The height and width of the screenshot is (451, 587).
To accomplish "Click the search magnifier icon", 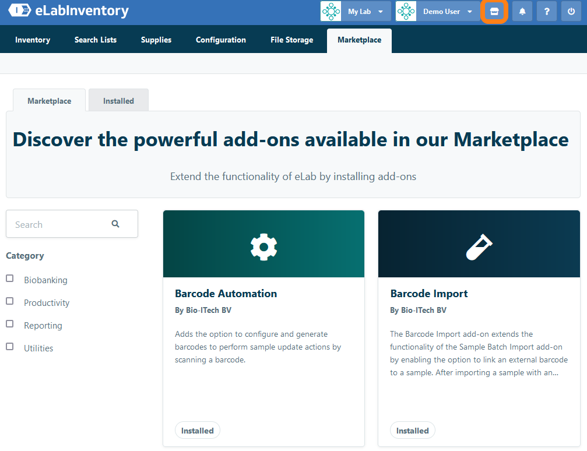I will click(x=115, y=224).
